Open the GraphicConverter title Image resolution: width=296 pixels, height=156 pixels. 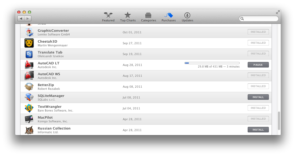pyautogui.click(x=53, y=30)
